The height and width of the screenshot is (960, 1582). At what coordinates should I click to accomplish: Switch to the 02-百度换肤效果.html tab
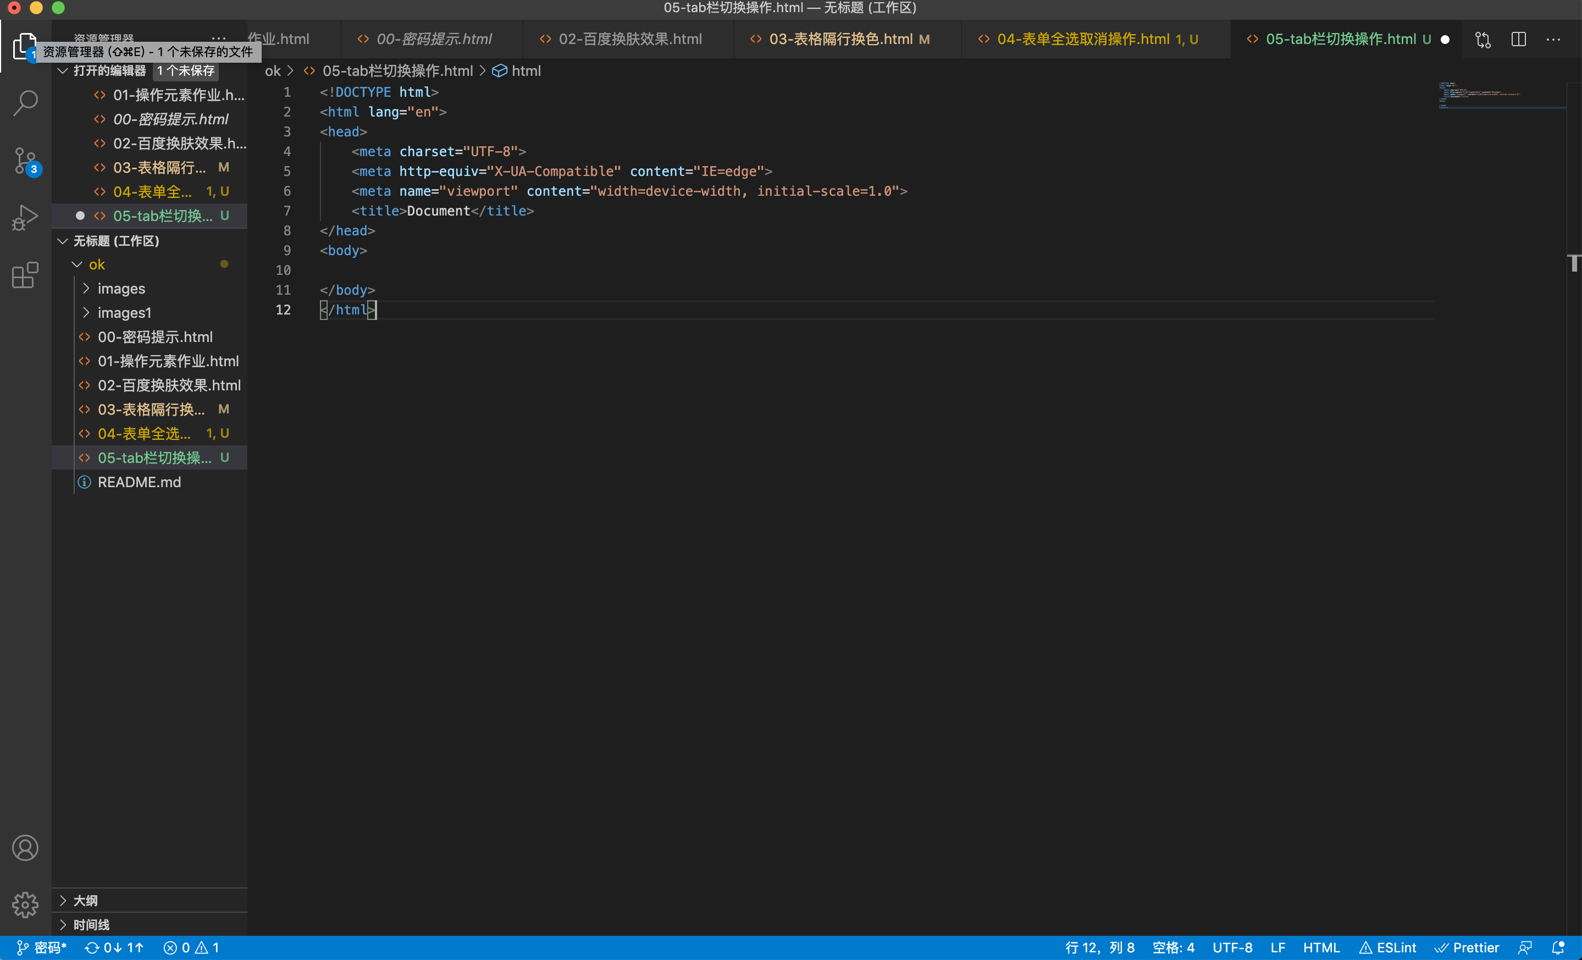pyautogui.click(x=628, y=39)
